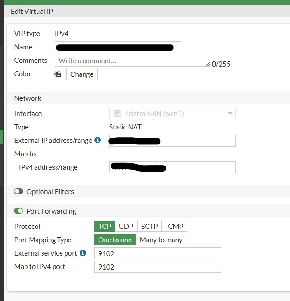This screenshot has width=290, height=301.
Task: Click the Port Mapping Type label
Action: pos(43,240)
